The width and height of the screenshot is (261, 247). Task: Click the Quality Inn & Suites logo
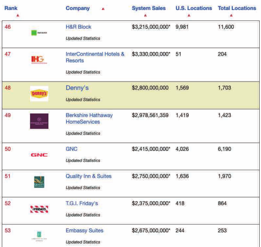click(x=39, y=182)
